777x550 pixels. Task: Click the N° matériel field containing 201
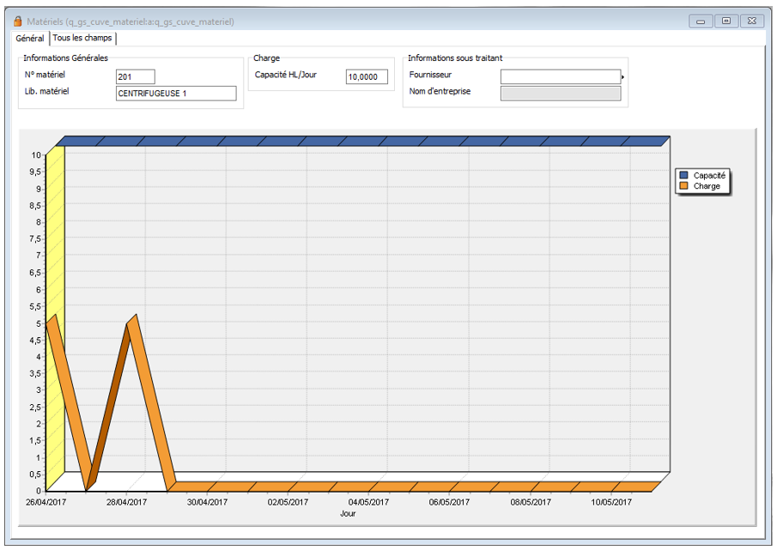point(135,77)
